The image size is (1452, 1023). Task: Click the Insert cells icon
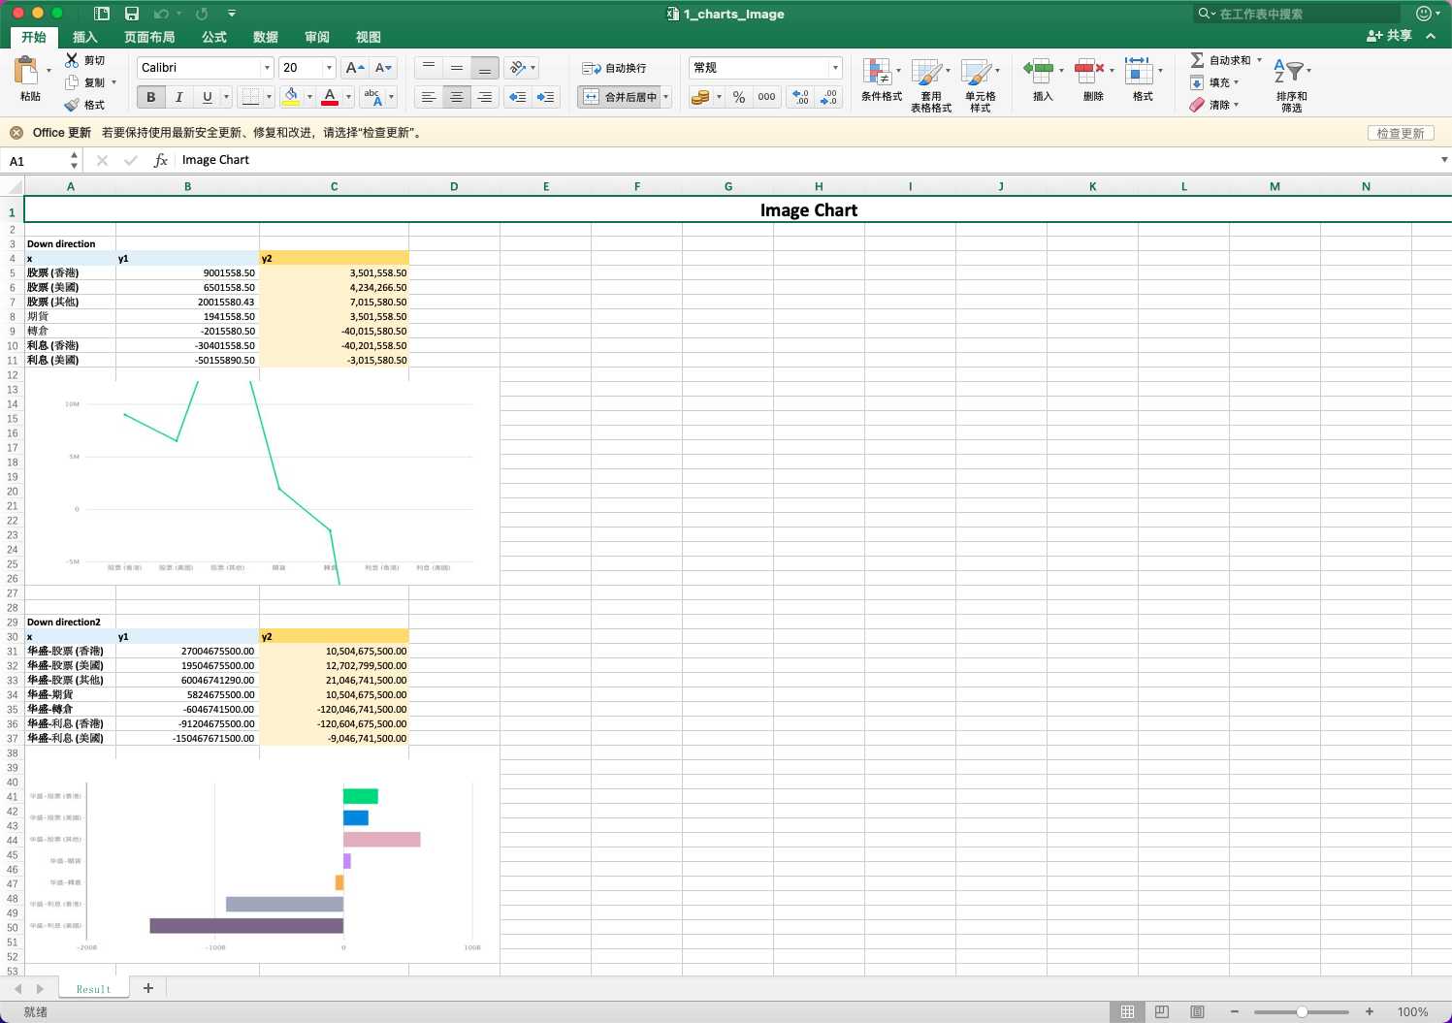1039,70
